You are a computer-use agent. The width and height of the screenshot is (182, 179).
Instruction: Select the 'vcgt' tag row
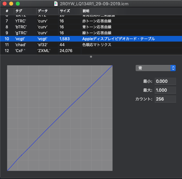(x=91, y=39)
